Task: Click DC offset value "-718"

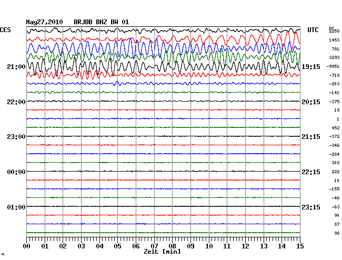Action: click(334, 75)
